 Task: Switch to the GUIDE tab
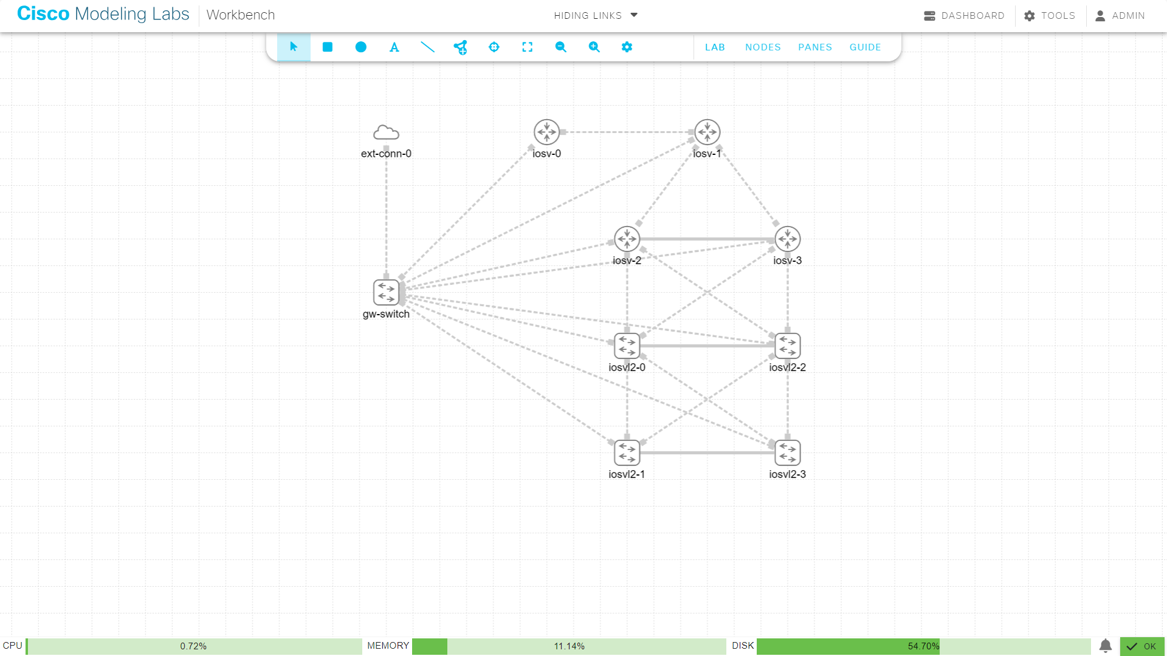click(x=865, y=47)
